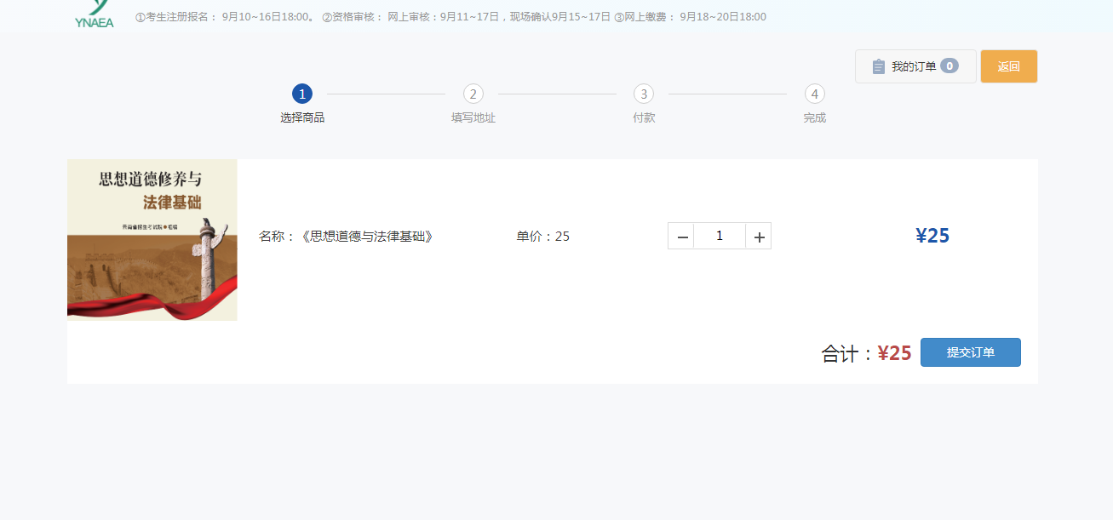Decrease quantity with the minus button
Viewport: 1113px width, 520px height.
click(x=681, y=237)
